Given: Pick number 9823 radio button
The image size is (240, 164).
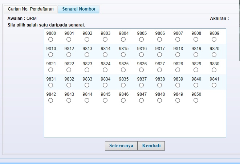Looking at the screenshot, I should [87, 70].
